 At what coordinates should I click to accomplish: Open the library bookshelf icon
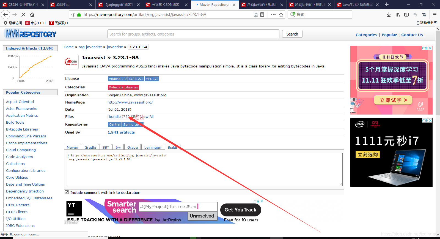pyautogui.click(x=398, y=15)
